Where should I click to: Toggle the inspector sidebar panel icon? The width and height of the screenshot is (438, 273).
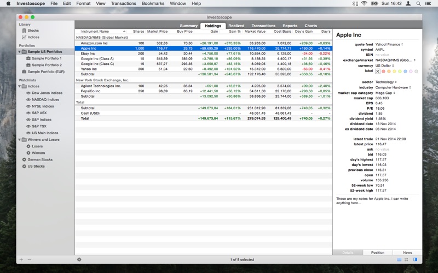[x=415, y=259]
